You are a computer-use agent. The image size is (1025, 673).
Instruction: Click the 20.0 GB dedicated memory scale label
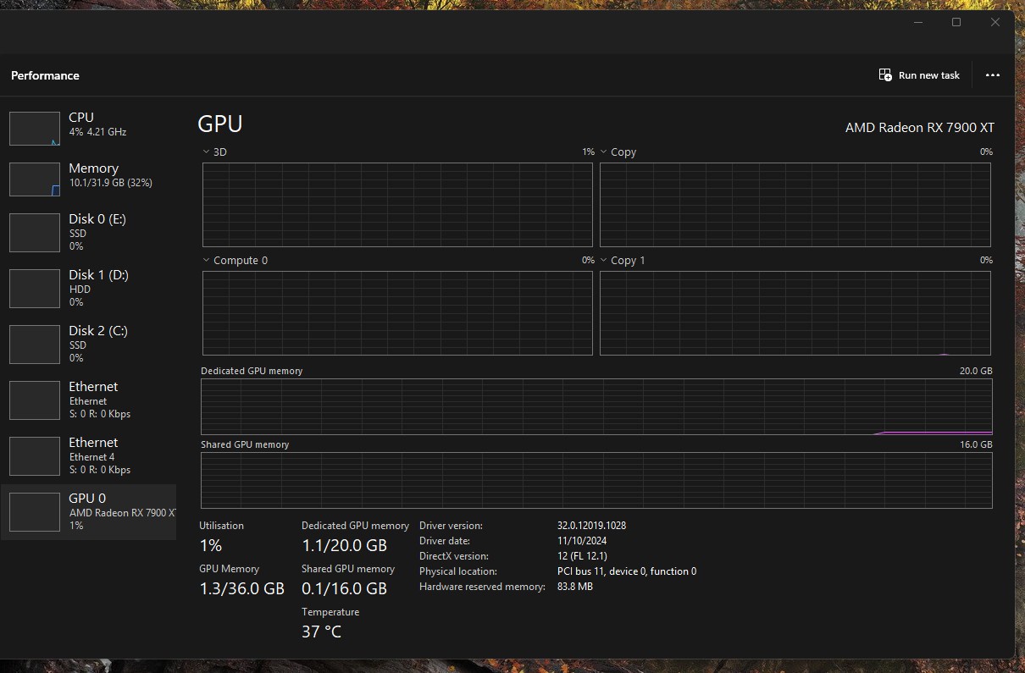tap(975, 371)
